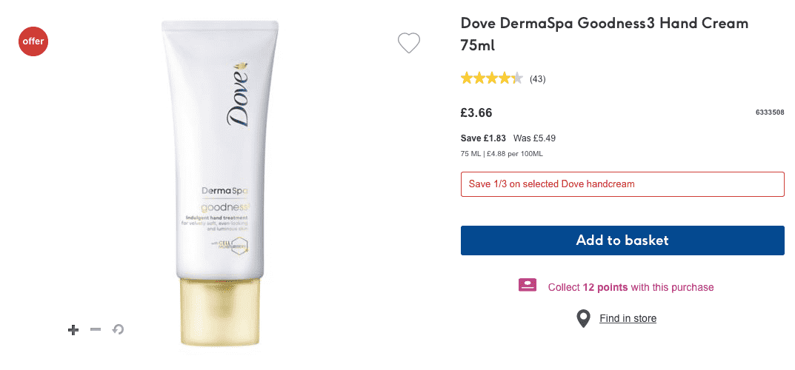
Task: Click the heart wishlist icon
Action: (409, 43)
